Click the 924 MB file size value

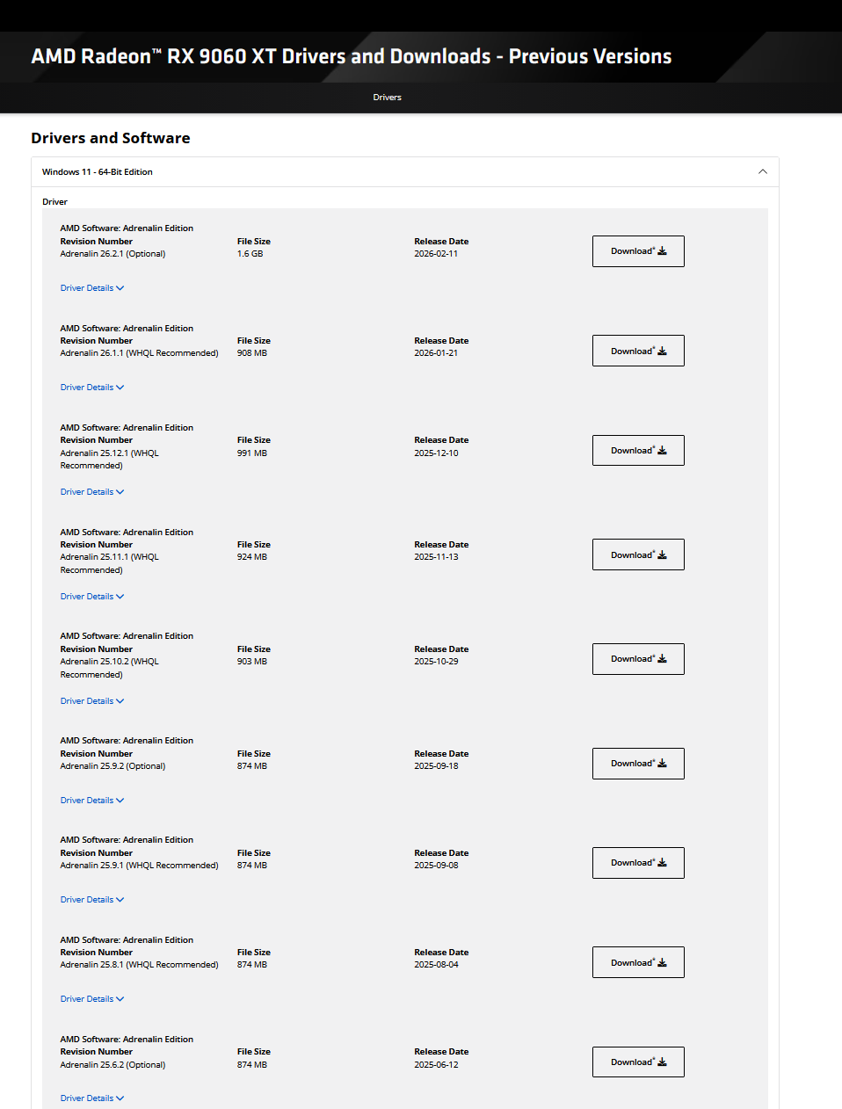pos(252,557)
